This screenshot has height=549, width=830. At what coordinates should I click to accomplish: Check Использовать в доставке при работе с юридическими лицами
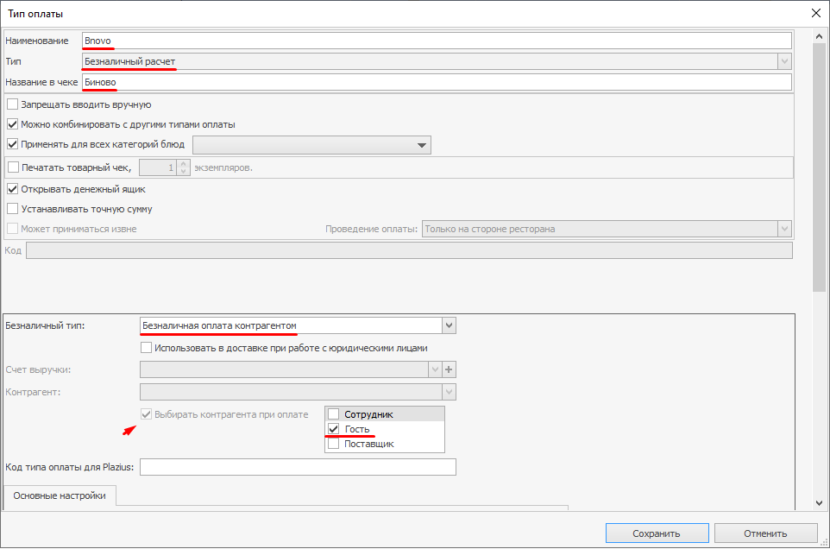(x=146, y=348)
